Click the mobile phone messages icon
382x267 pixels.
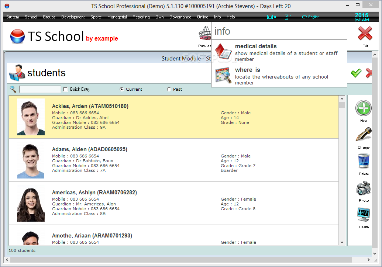click(286, 17)
